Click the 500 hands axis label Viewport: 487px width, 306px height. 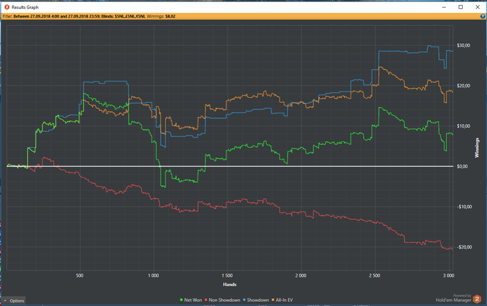(80, 275)
